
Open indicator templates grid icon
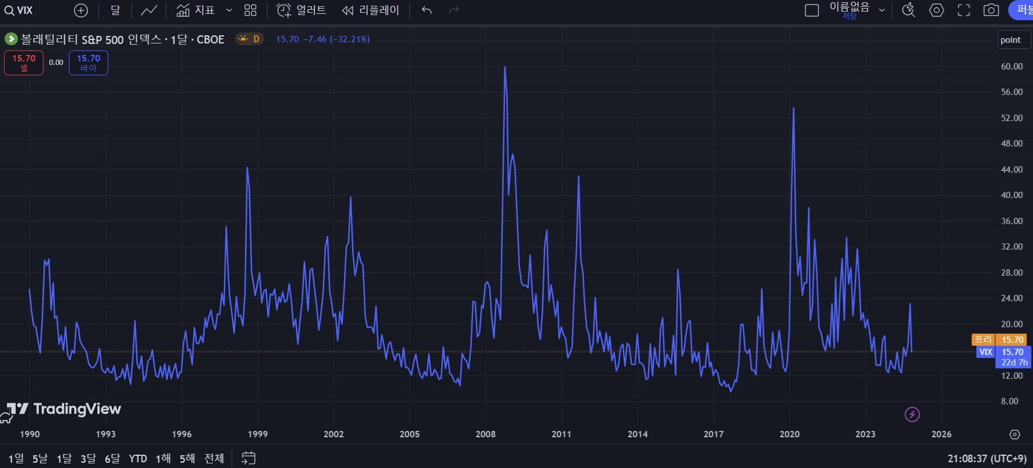pyautogui.click(x=250, y=10)
